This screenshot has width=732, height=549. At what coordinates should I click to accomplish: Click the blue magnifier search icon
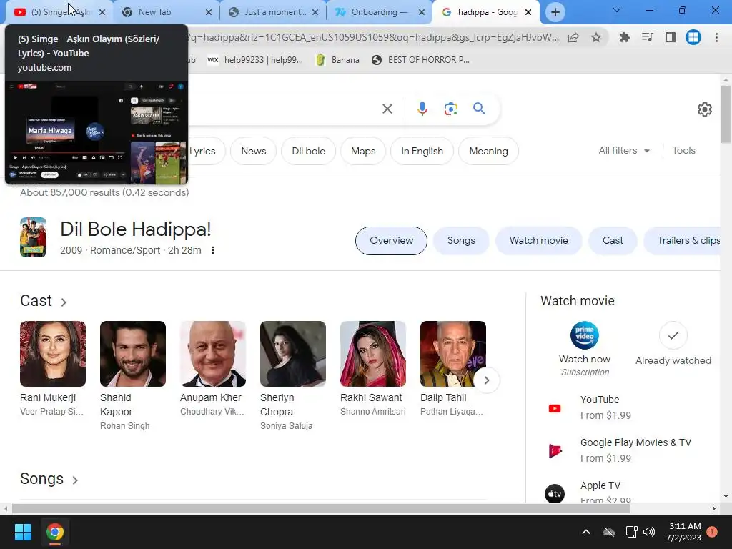pyautogui.click(x=479, y=109)
